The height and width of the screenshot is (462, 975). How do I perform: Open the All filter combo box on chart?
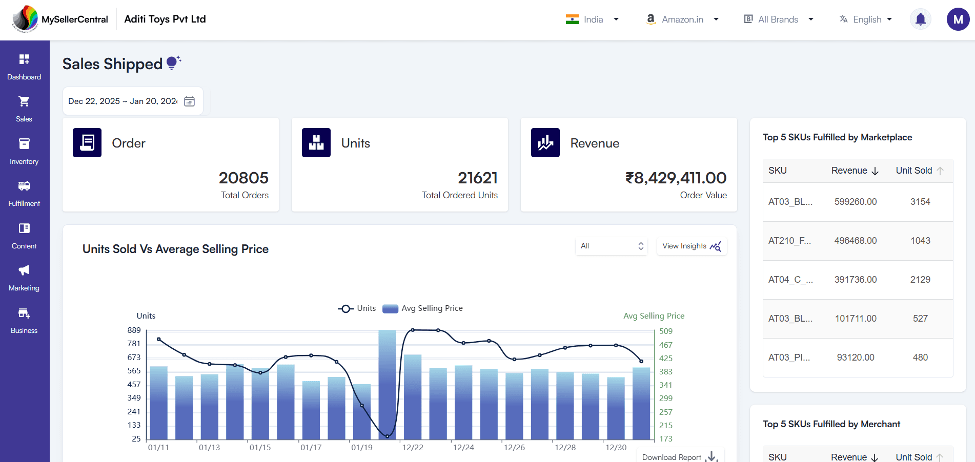[x=611, y=246]
